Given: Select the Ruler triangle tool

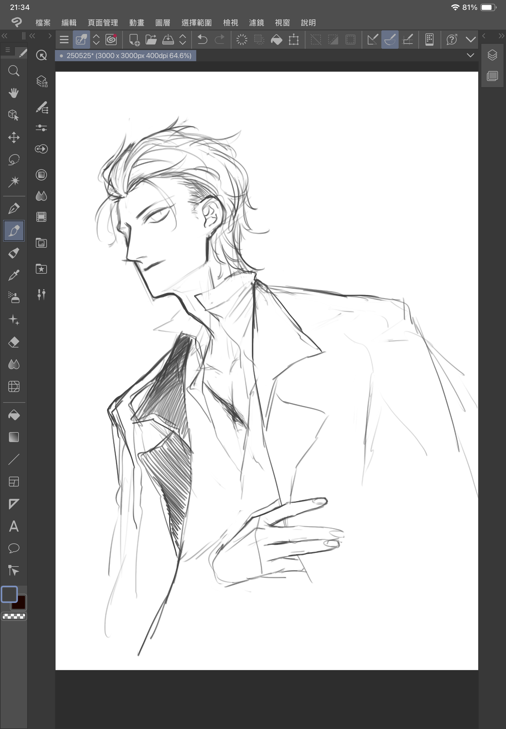Looking at the screenshot, I should (14, 504).
